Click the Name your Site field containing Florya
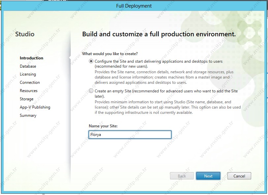268x195 pixels. click(x=130, y=135)
